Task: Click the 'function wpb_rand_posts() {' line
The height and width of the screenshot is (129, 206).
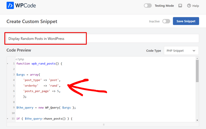Action: point(39,64)
